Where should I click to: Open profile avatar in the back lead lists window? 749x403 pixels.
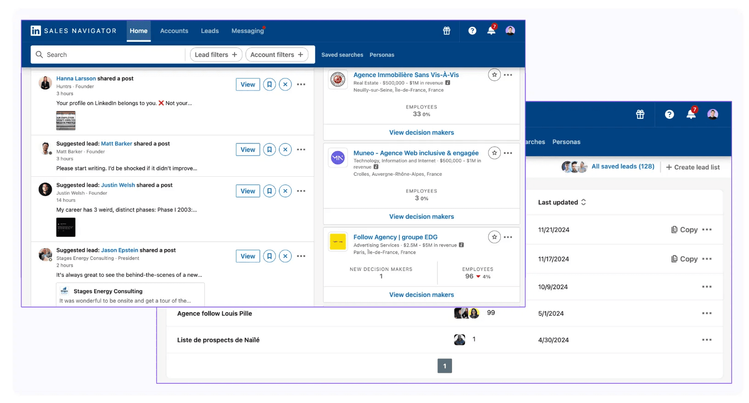(713, 114)
